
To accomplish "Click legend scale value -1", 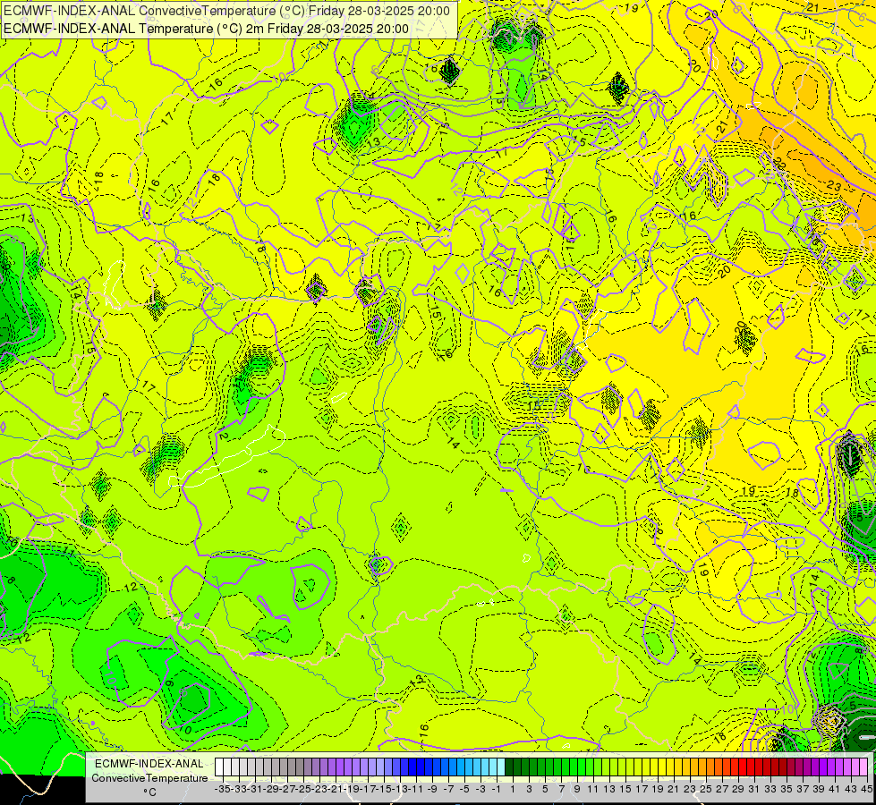I will [497, 789].
